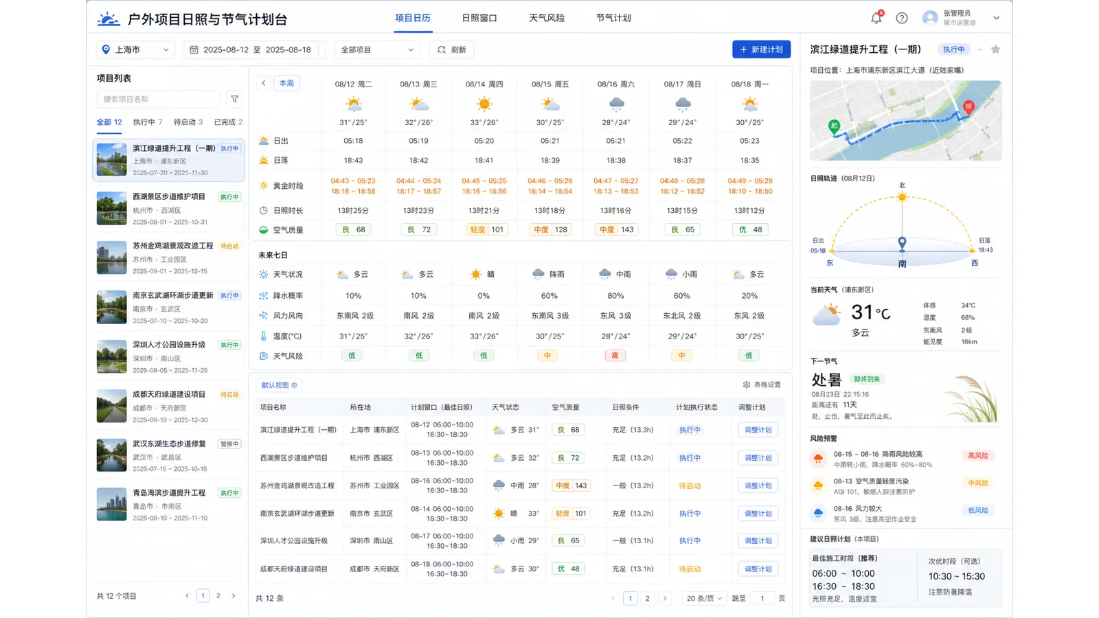Screen dimensions: 1099x618
Task: Open the 上海市 city dropdown
Action: [x=135, y=49]
